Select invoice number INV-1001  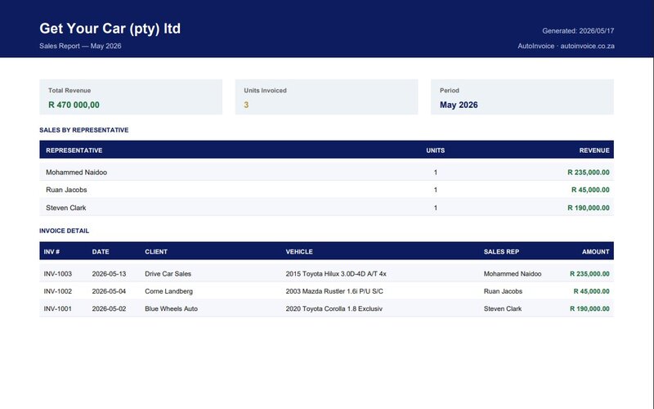(x=57, y=309)
